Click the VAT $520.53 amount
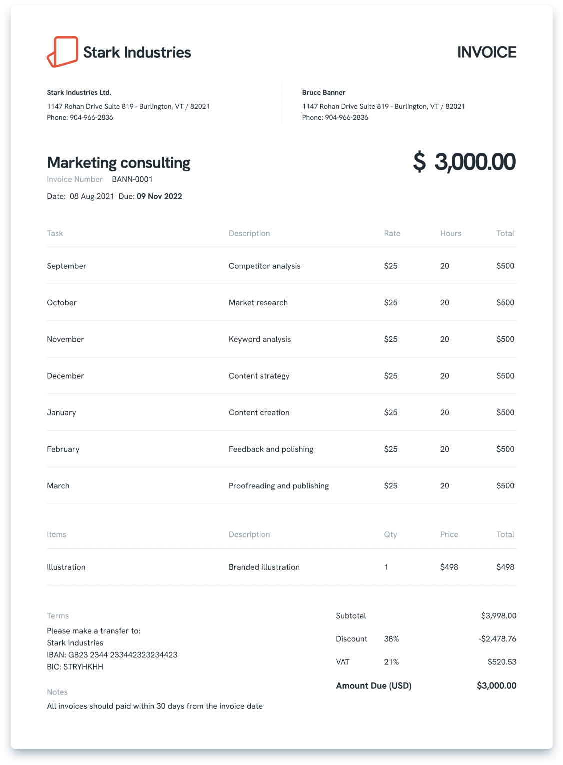This screenshot has height=765, width=563. tap(502, 662)
